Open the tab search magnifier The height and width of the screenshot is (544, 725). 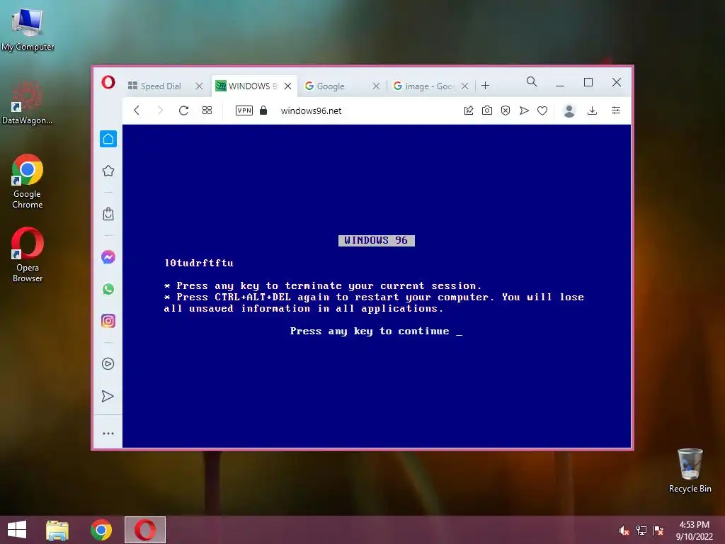click(532, 82)
